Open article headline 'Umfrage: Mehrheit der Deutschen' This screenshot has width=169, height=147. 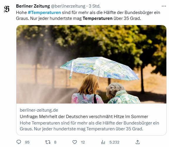point(84,117)
